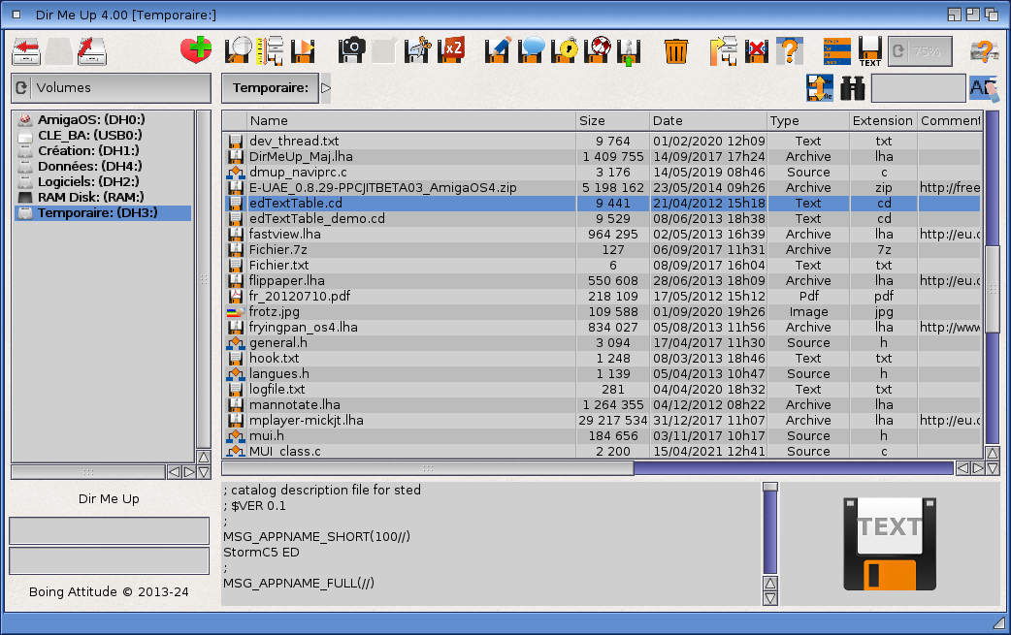Sort the file list by Size column
Screen dimensions: 1011x635
tap(612, 121)
